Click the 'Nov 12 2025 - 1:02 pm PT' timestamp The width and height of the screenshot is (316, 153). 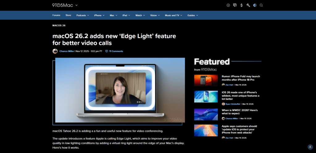89,51
